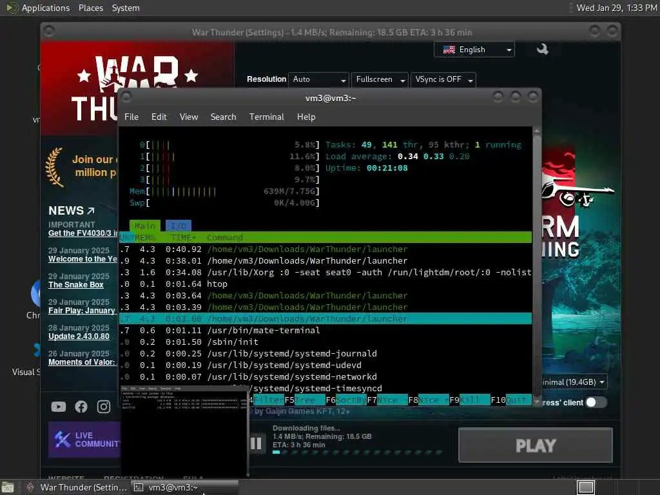
Task: Switch to htop I/O tab
Action: coord(179,226)
